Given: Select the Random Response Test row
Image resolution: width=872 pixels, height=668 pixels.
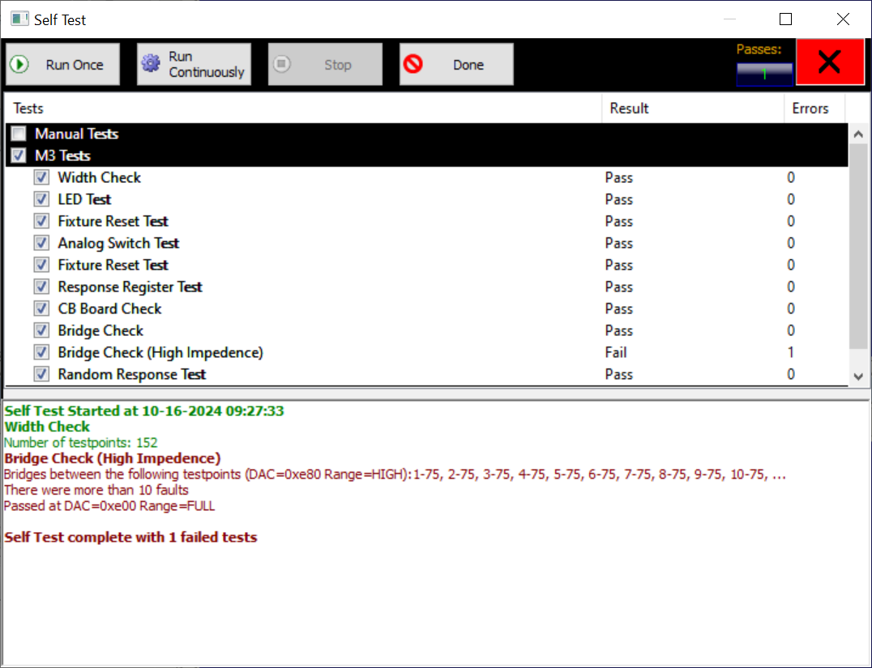Looking at the screenshot, I should pos(131,374).
